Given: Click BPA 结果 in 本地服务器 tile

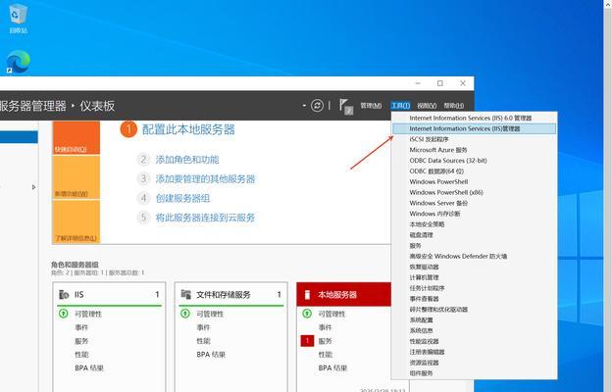Looking at the screenshot, I should pyautogui.click(x=332, y=367).
